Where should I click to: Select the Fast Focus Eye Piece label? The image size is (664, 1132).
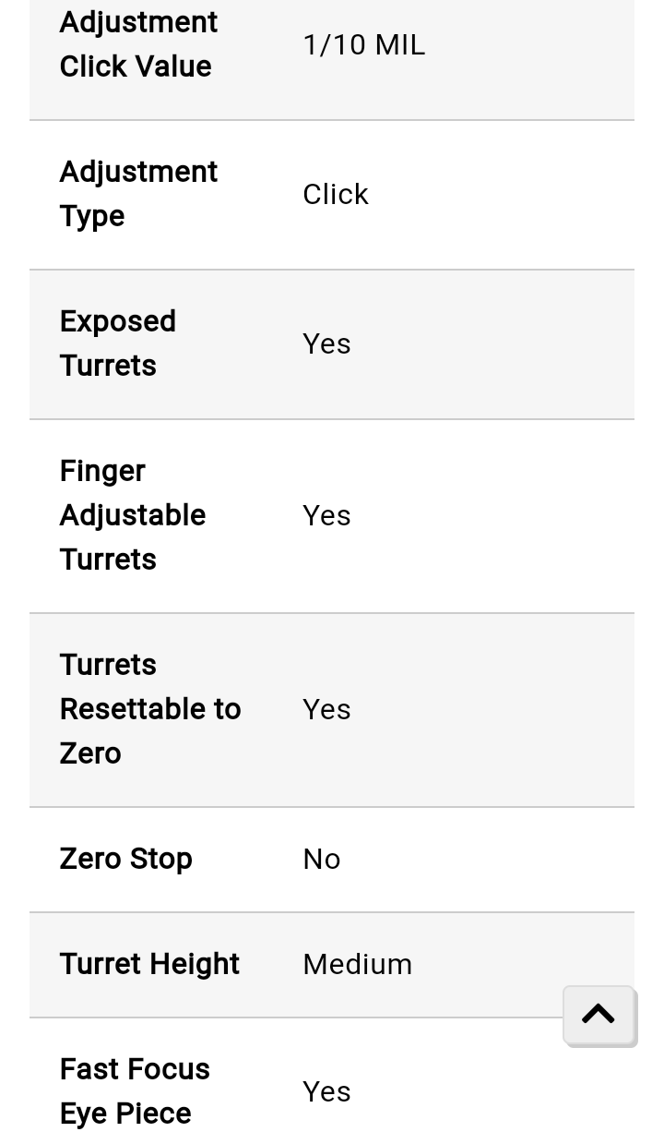[x=135, y=1091]
